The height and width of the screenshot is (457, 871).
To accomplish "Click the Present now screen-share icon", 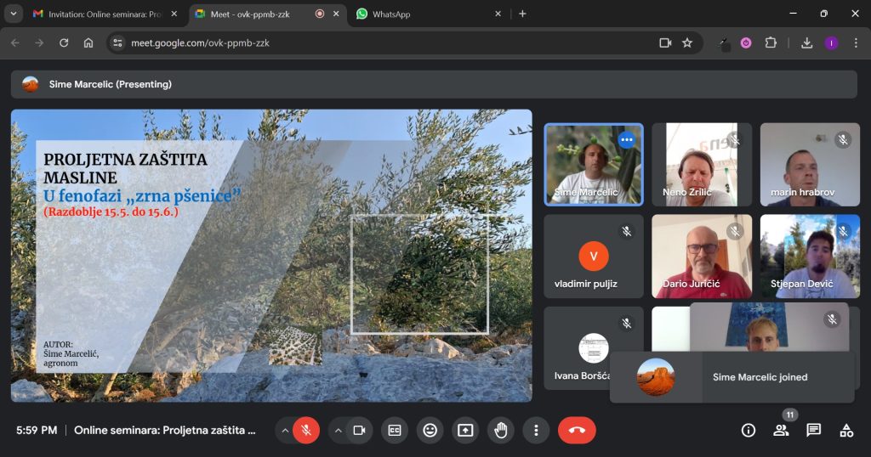I will coord(465,431).
